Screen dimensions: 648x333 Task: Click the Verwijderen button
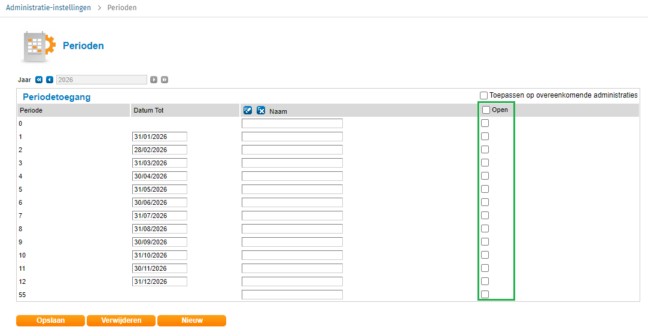[121, 320]
